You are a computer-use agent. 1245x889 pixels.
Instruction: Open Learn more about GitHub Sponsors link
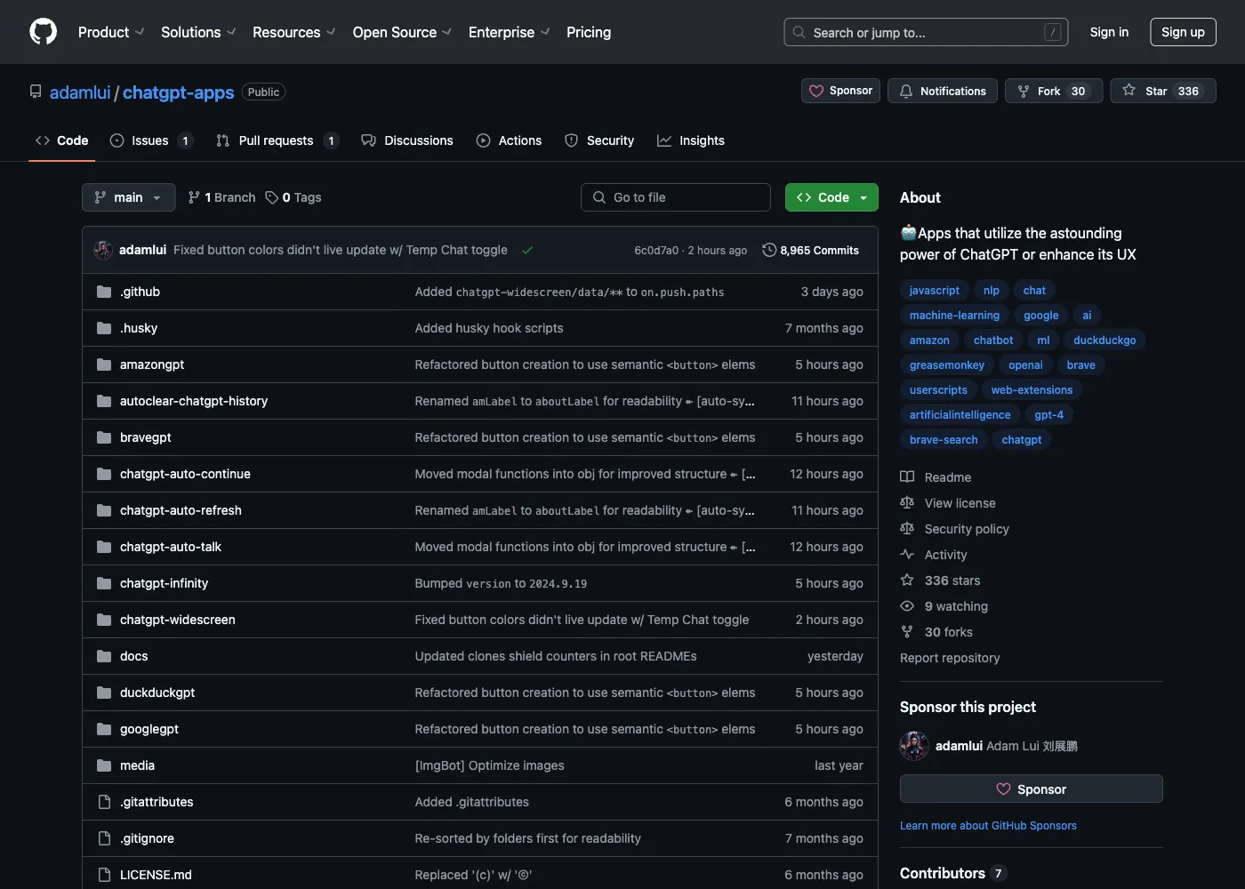click(x=988, y=826)
